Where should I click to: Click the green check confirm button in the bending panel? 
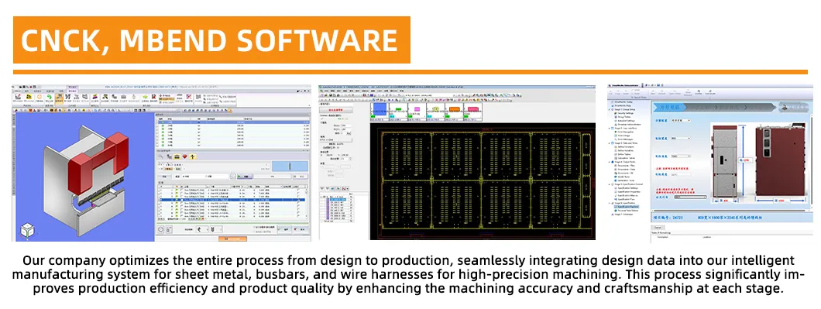coord(284,229)
